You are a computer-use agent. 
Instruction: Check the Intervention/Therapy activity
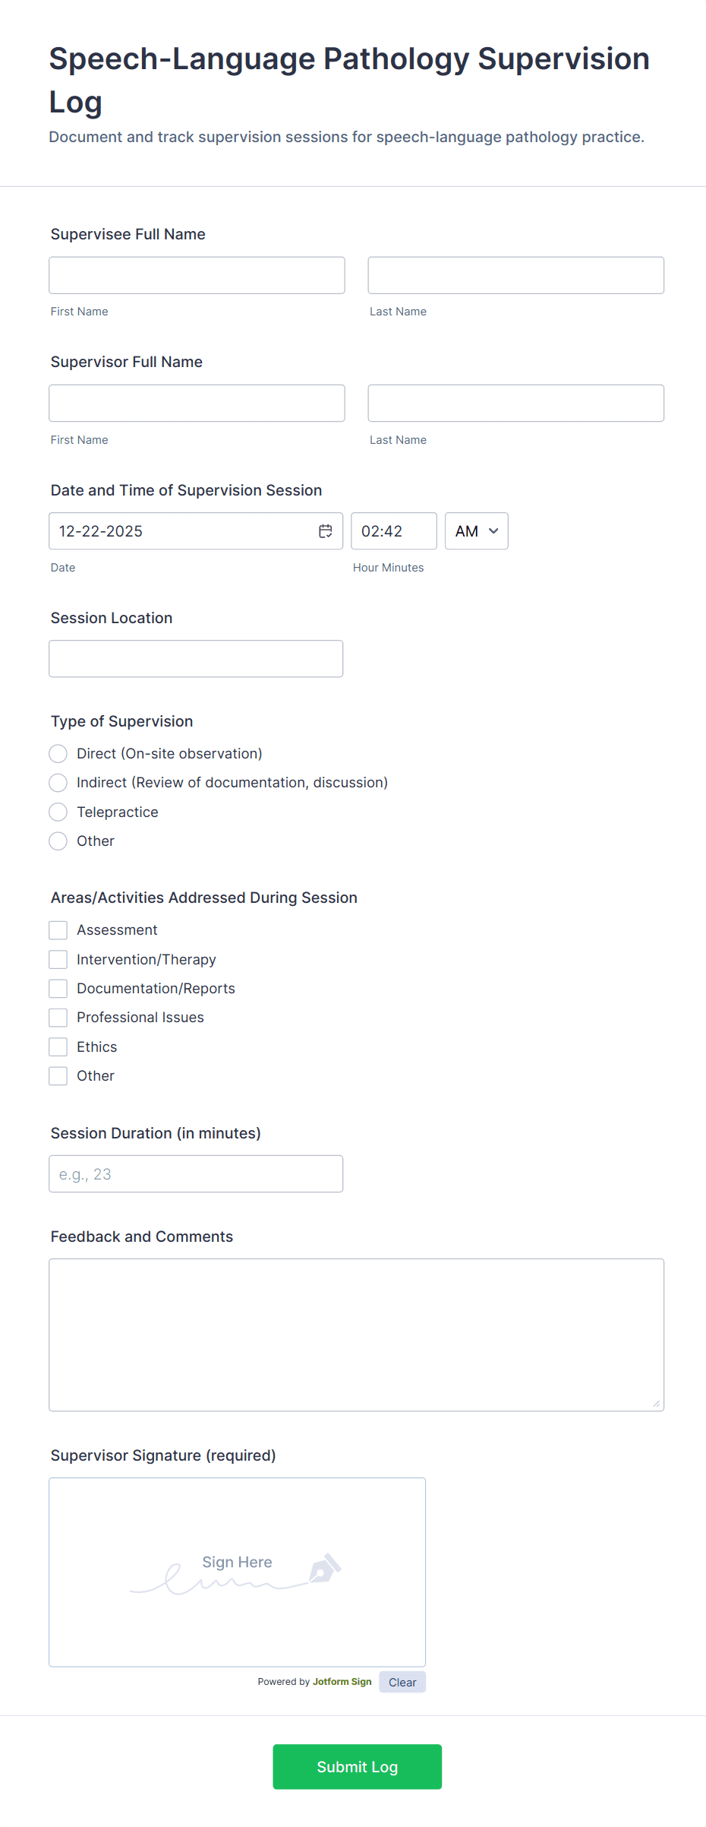tap(58, 958)
